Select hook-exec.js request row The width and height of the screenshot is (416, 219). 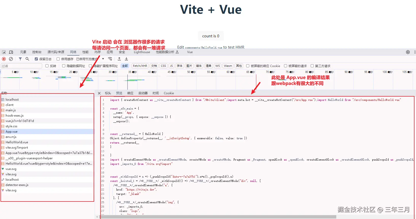(47, 116)
